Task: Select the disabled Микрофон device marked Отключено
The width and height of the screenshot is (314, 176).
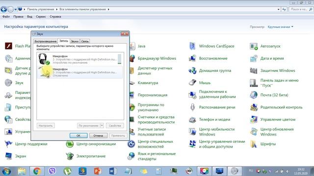Action: click(x=80, y=72)
